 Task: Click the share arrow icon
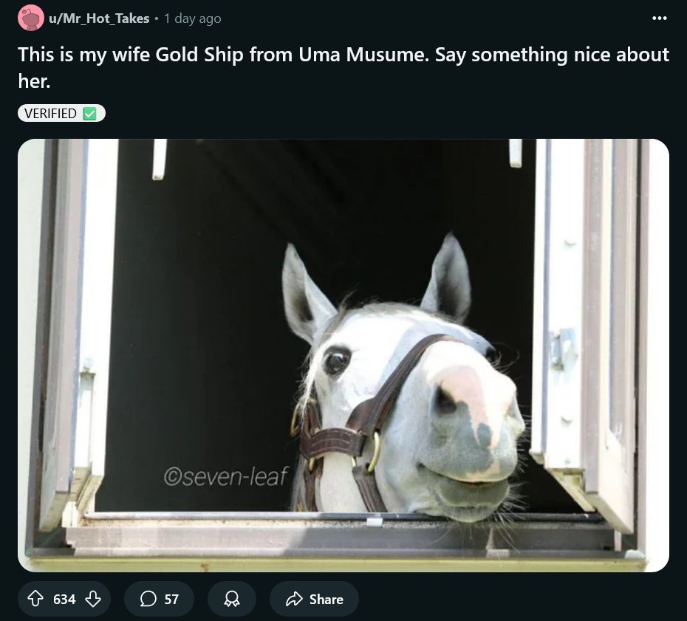[295, 599]
